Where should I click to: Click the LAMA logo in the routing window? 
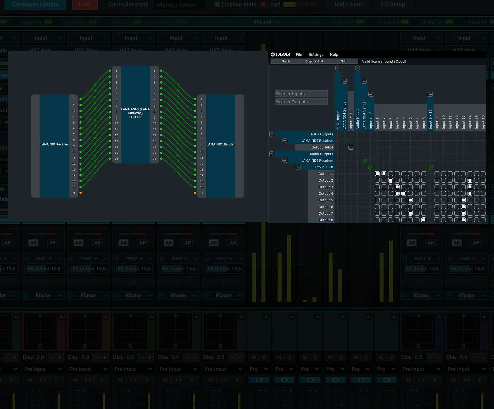pos(280,54)
